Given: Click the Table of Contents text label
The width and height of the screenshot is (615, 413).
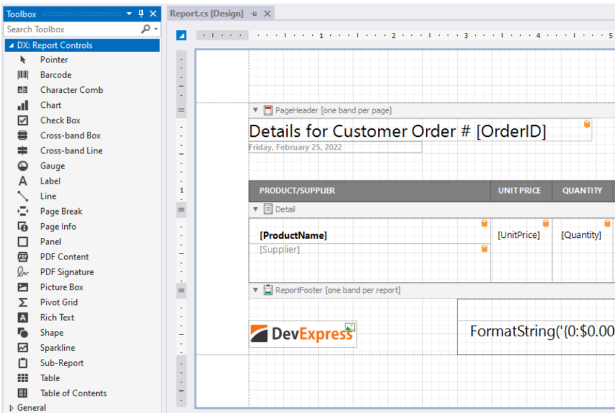Looking at the screenshot, I should (73, 393).
